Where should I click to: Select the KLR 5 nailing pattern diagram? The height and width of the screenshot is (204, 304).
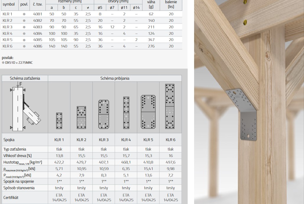pyautogui.click(x=148, y=112)
